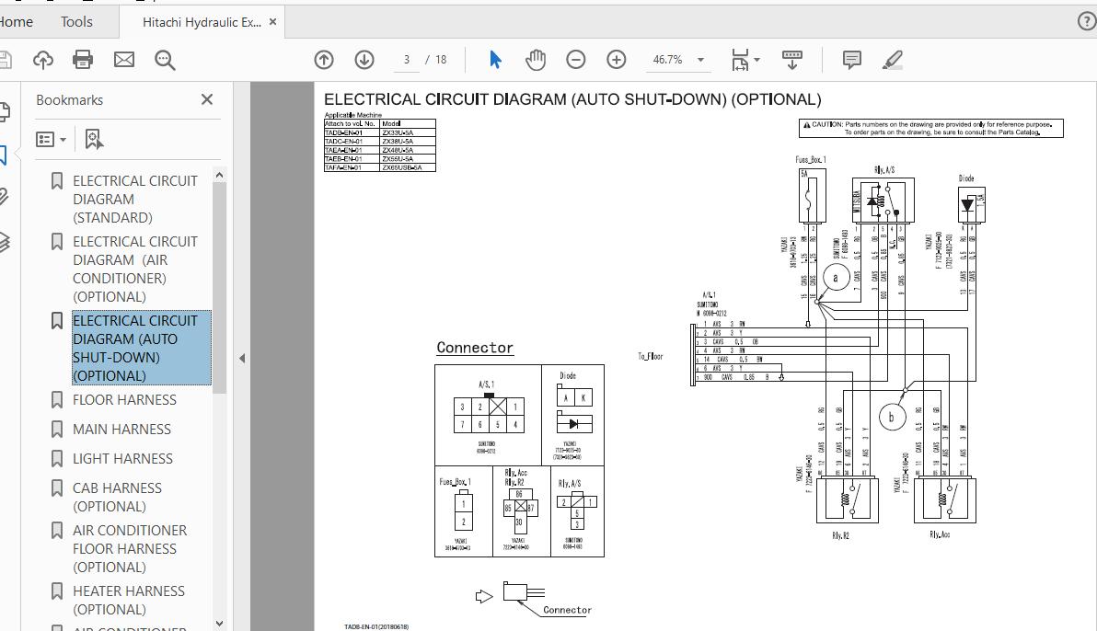Open the search magnifier tool
This screenshot has width=1097, height=631.
click(x=165, y=60)
